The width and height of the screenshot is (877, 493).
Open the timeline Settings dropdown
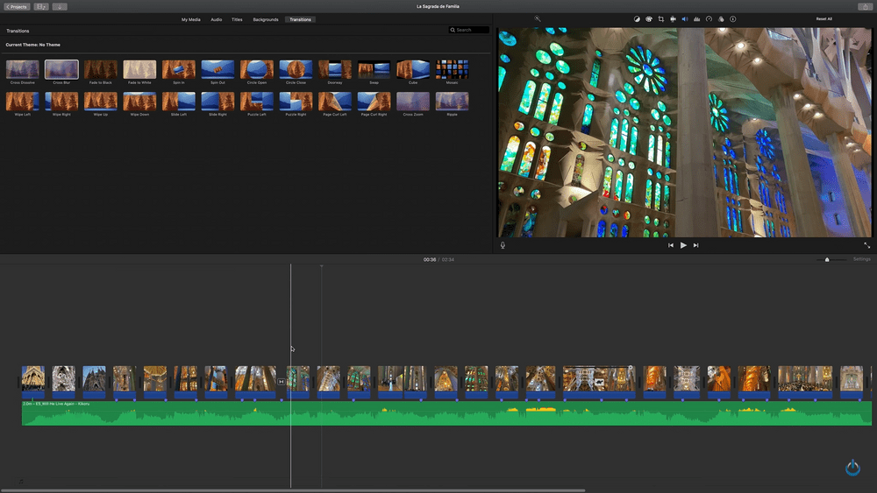861,259
